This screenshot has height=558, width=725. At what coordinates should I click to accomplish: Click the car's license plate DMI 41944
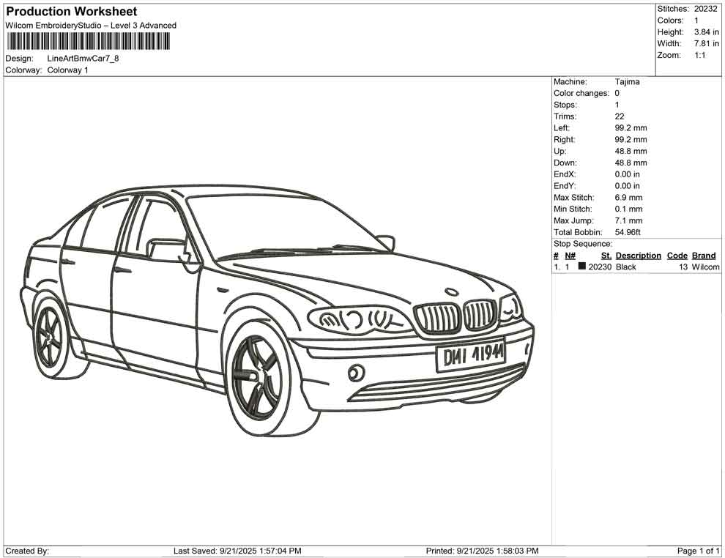tap(471, 355)
